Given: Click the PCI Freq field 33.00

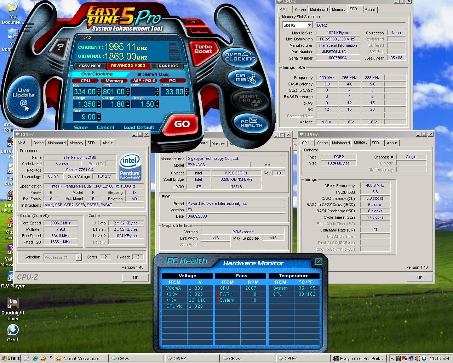Looking at the screenshot, I should point(172,91).
